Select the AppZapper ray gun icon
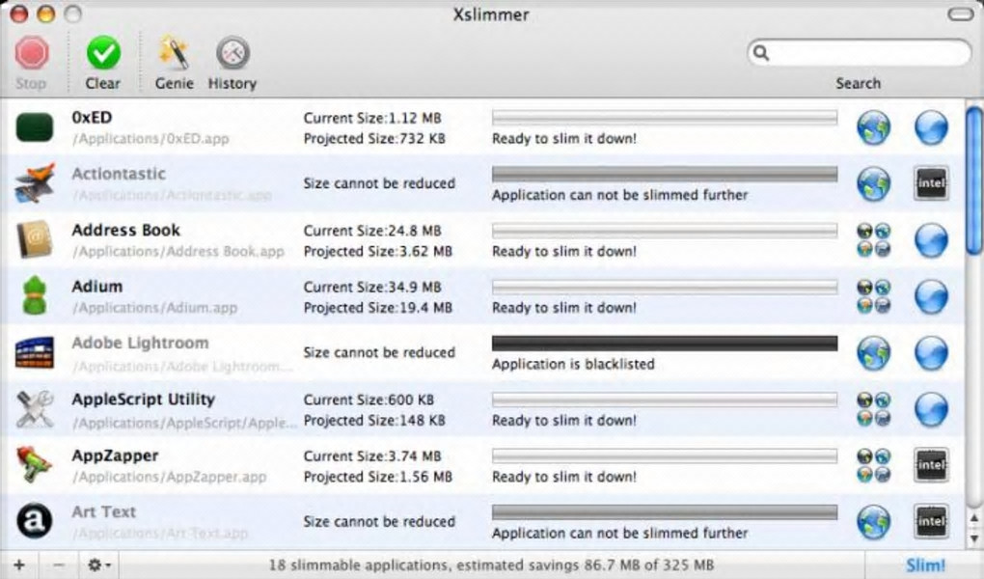The height and width of the screenshot is (579, 984). click(x=35, y=465)
